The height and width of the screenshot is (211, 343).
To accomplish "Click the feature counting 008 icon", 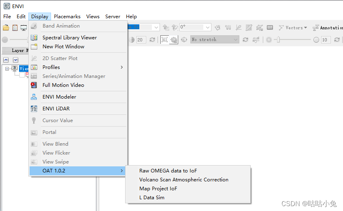I will click(x=270, y=28).
